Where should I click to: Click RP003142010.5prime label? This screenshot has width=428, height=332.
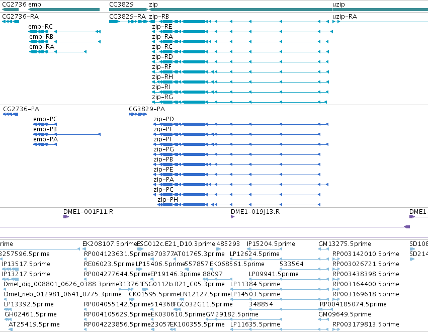[366, 254]
